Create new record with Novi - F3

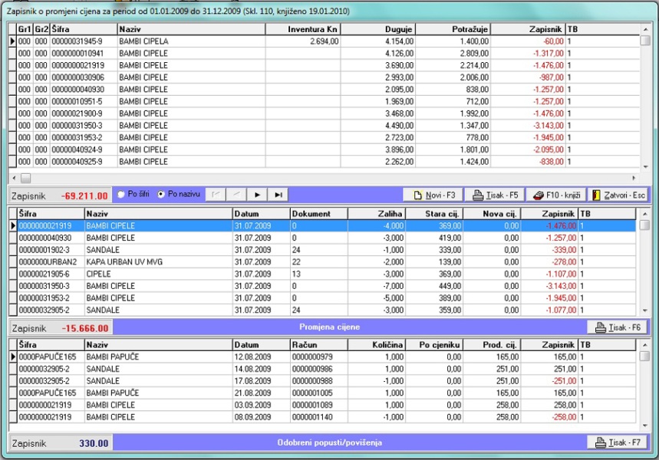point(433,195)
